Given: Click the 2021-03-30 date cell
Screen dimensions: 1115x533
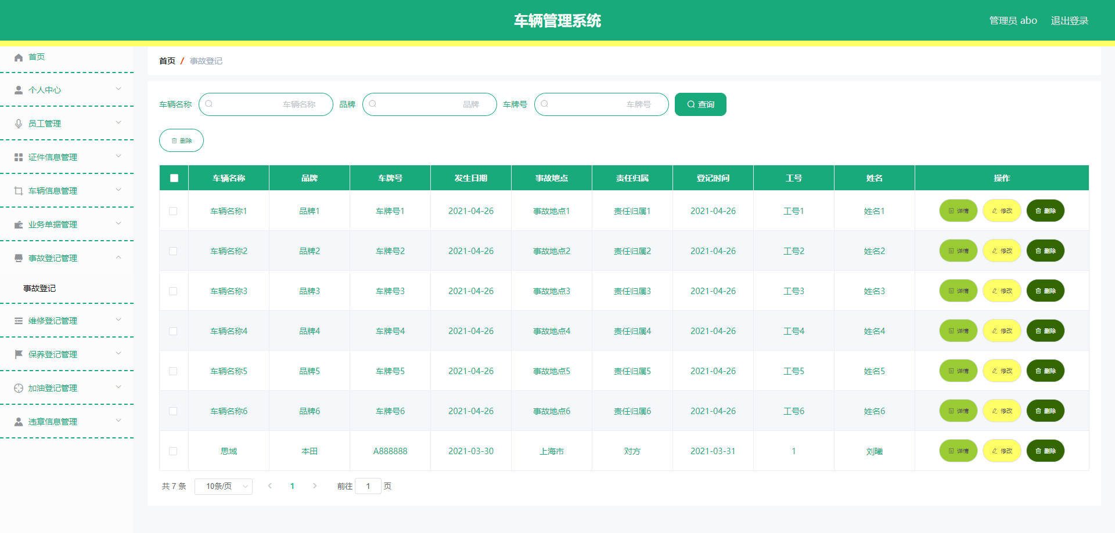Looking at the screenshot, I should tap(471, 452).
